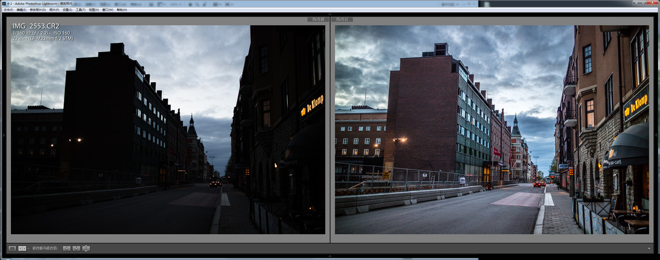Copy before settings to after photo
The height and width of the screenshot is (260, 660).
67,248
